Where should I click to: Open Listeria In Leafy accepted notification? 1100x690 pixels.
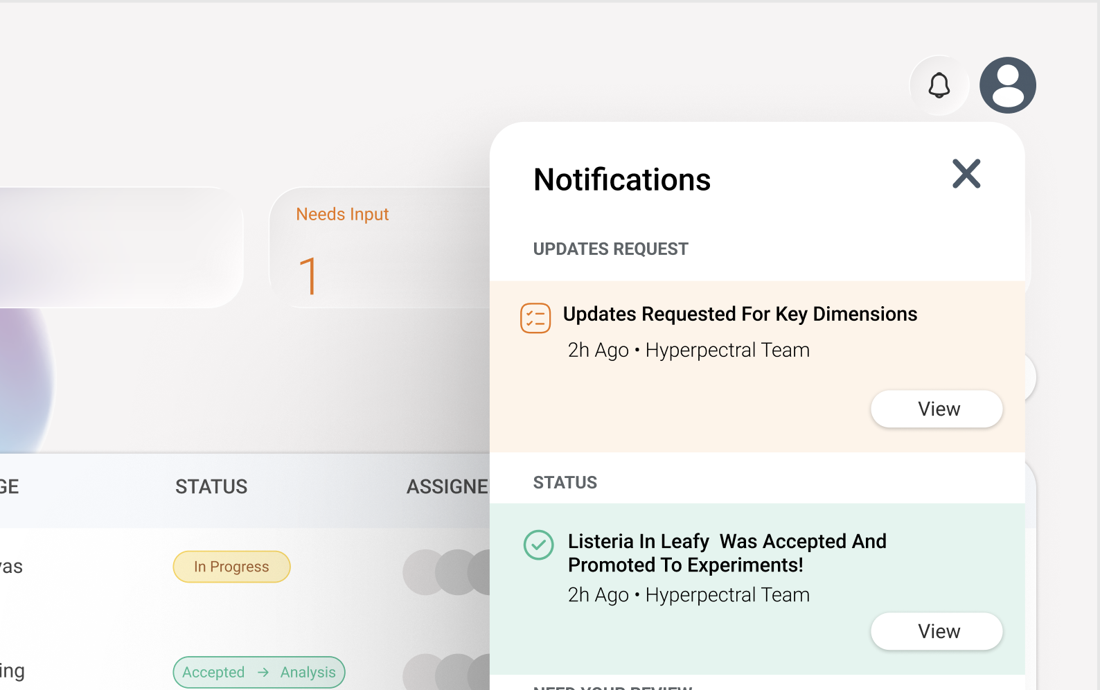tap(727, 553)
